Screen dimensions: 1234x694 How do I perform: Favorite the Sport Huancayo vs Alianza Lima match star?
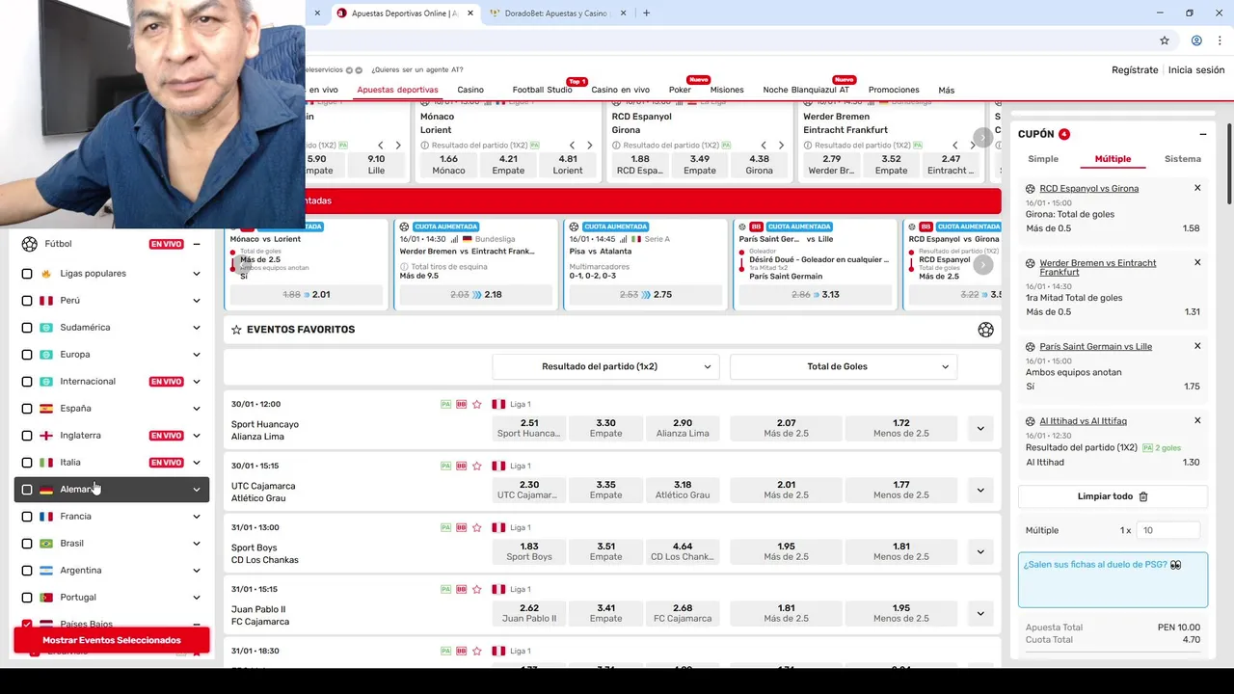click(x=476, y=404)
